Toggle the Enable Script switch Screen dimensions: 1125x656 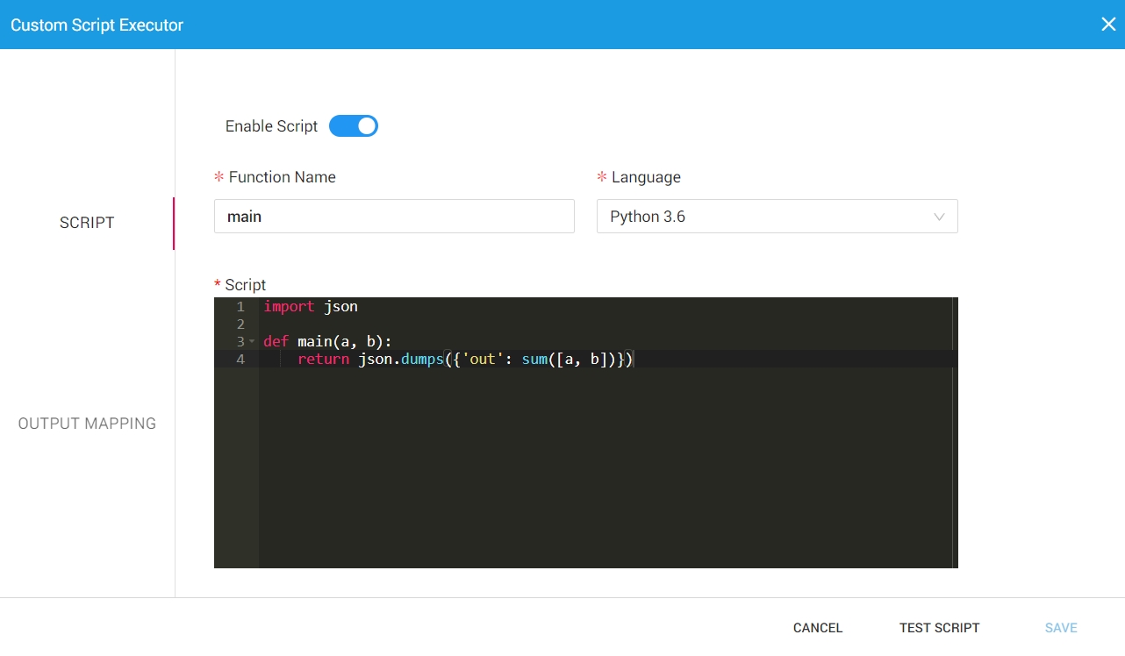click(x=353, y=126)
